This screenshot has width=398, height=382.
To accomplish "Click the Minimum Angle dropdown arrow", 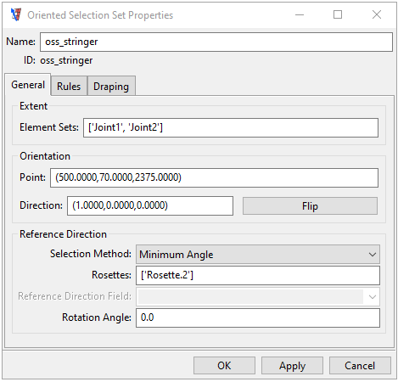I will [x=373, y=255].
